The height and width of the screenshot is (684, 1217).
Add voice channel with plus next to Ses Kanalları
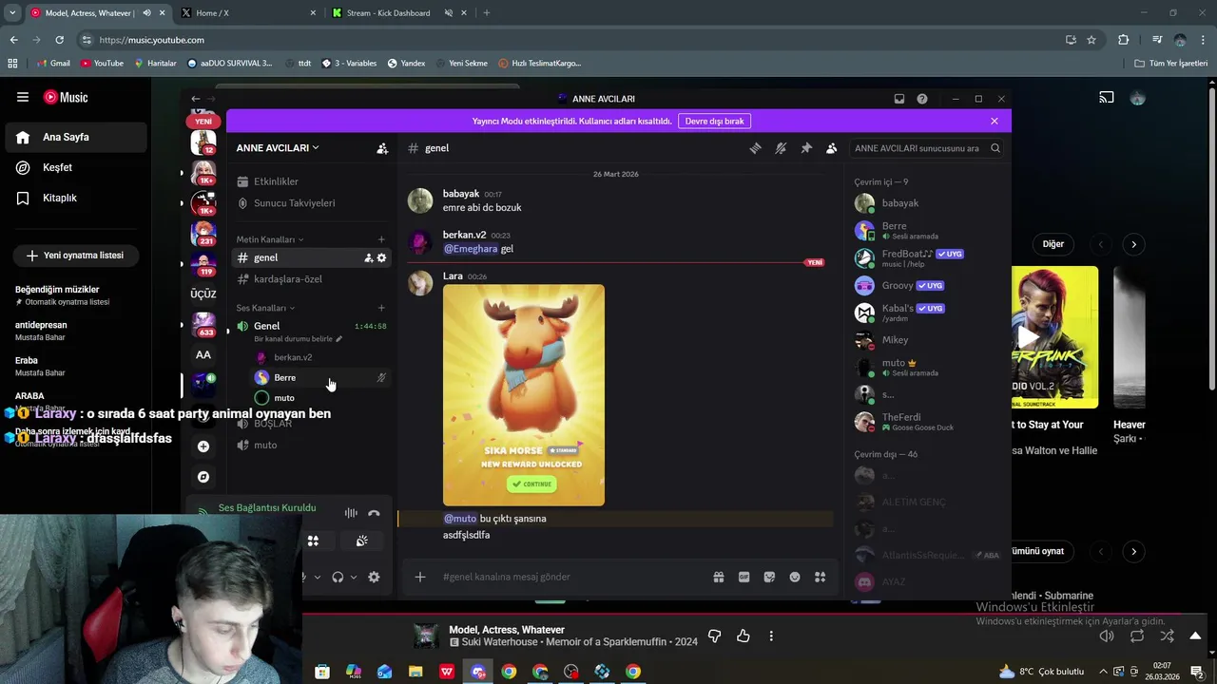(381, 308)
